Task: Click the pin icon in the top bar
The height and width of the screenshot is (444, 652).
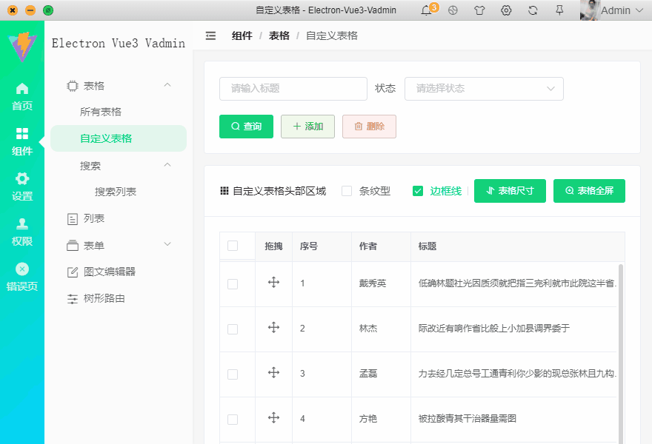Action: pyautogui.click(x=559, y=10)
